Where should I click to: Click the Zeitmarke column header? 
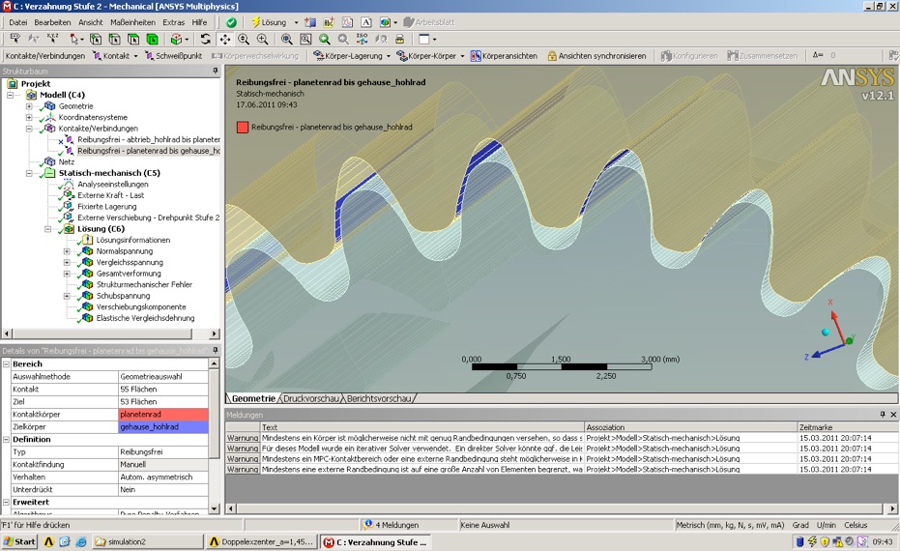(x=848, y=427)
